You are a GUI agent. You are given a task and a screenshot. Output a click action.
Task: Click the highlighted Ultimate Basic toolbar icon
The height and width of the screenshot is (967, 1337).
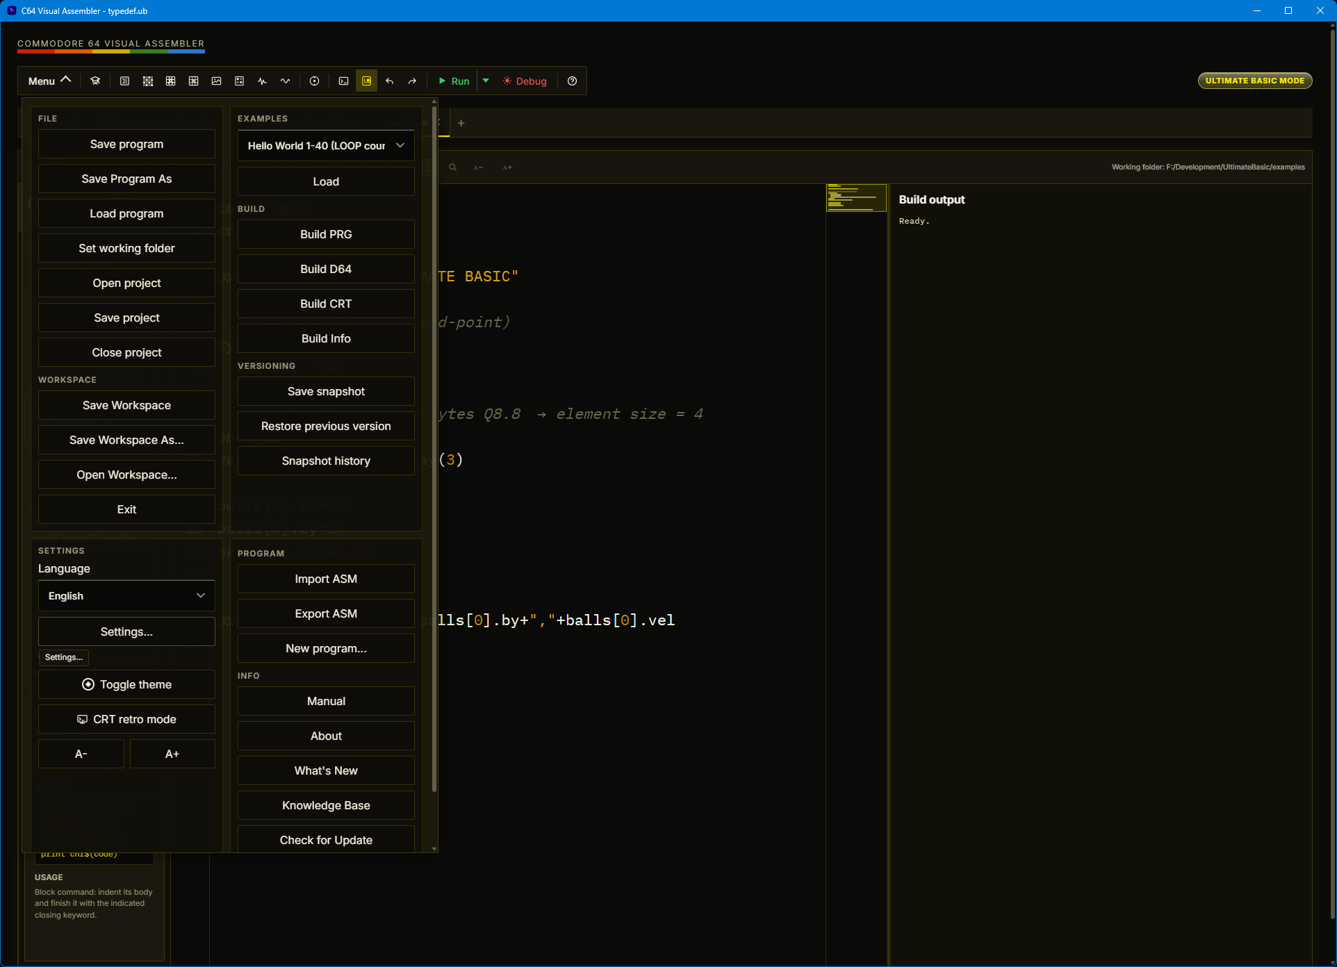coord(367,81)
